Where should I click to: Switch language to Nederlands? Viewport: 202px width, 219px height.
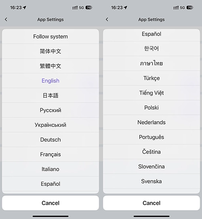click(x=151, y=122)
